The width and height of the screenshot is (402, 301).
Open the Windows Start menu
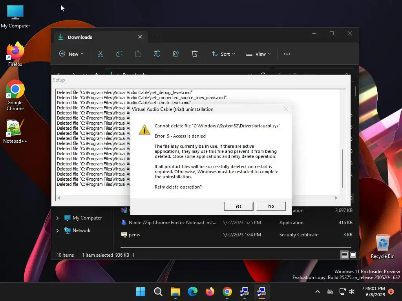click(141, 292)
